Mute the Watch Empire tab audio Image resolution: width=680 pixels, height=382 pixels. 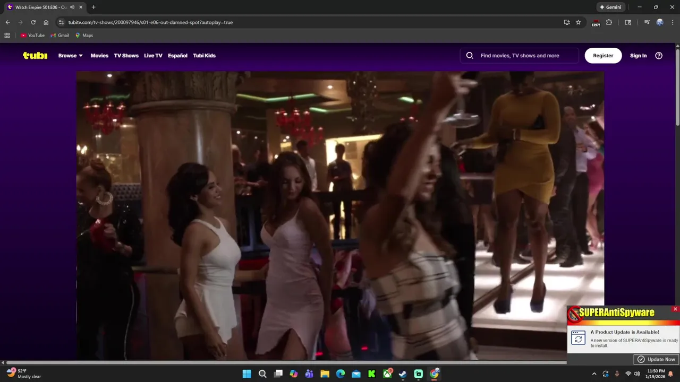pos(72,7)
